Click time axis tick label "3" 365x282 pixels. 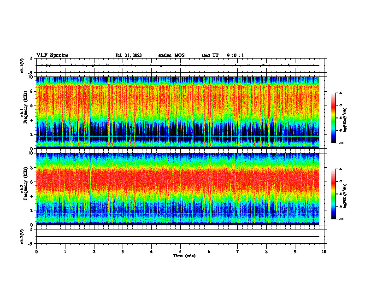pyautogui.click(x=123, y=252)
